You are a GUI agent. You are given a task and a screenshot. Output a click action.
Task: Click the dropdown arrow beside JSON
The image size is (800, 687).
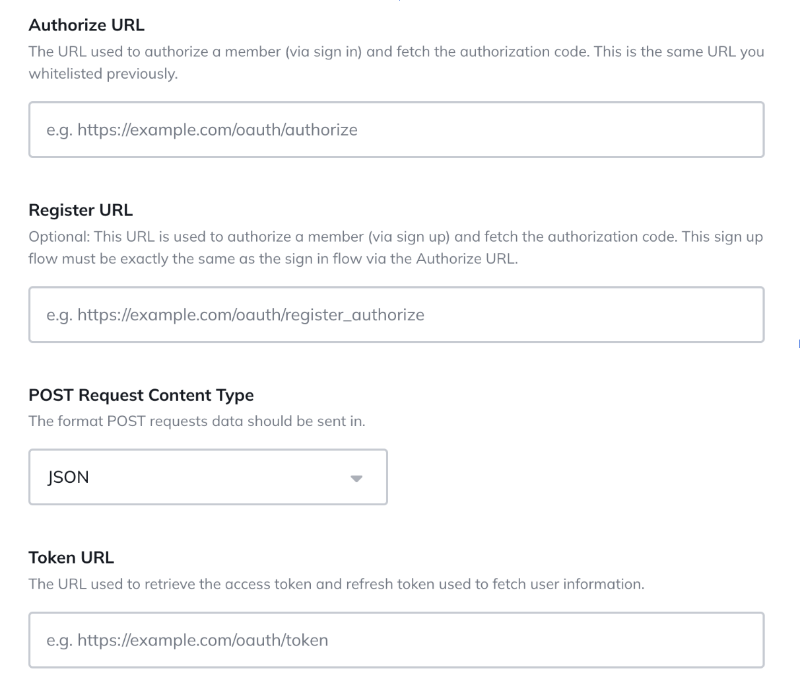pos(356,478)
